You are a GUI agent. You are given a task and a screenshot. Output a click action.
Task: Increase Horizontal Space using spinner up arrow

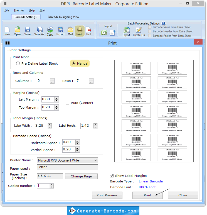77,141
